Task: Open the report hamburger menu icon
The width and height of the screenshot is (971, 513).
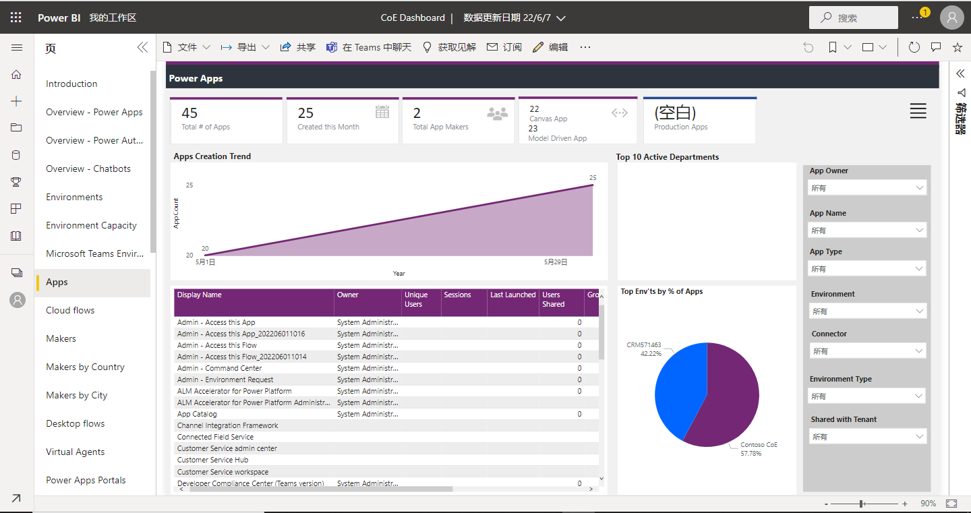Action: pyautogui.click(x=918, y=111)
